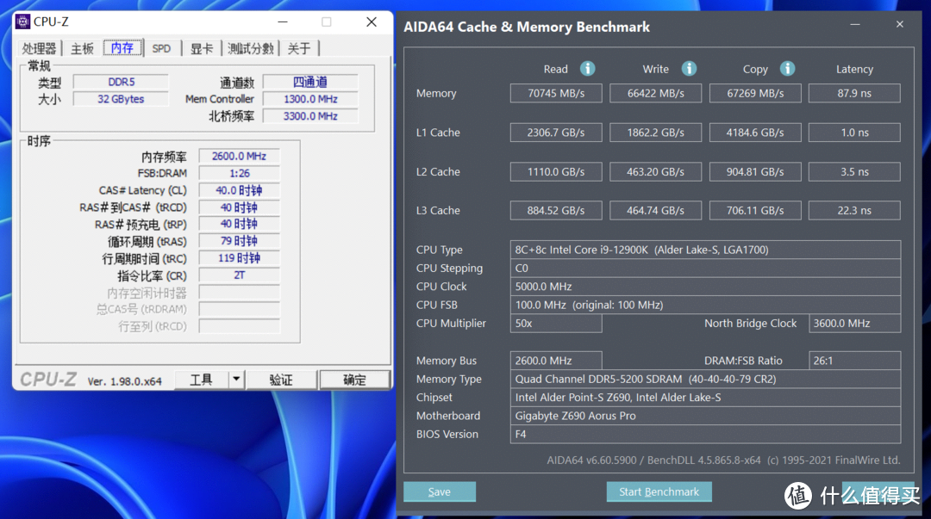Click the L3 Cache Write 464.74 GB/s value
Viewport: 931px width, 519px height.
pos(655,210)
